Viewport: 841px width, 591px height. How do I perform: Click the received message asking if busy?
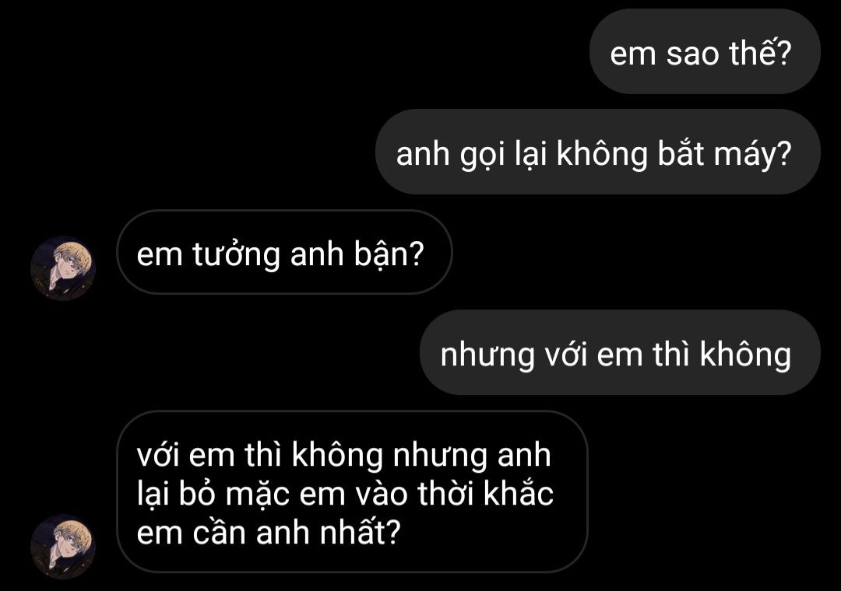pos(284,253)
